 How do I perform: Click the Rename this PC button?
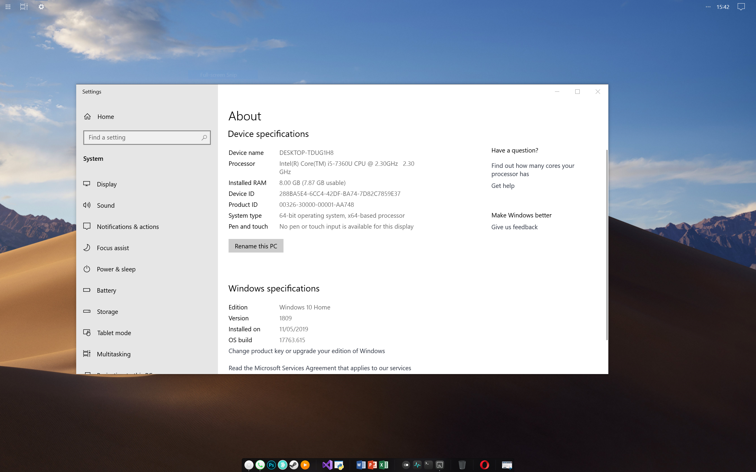[256, 246]
